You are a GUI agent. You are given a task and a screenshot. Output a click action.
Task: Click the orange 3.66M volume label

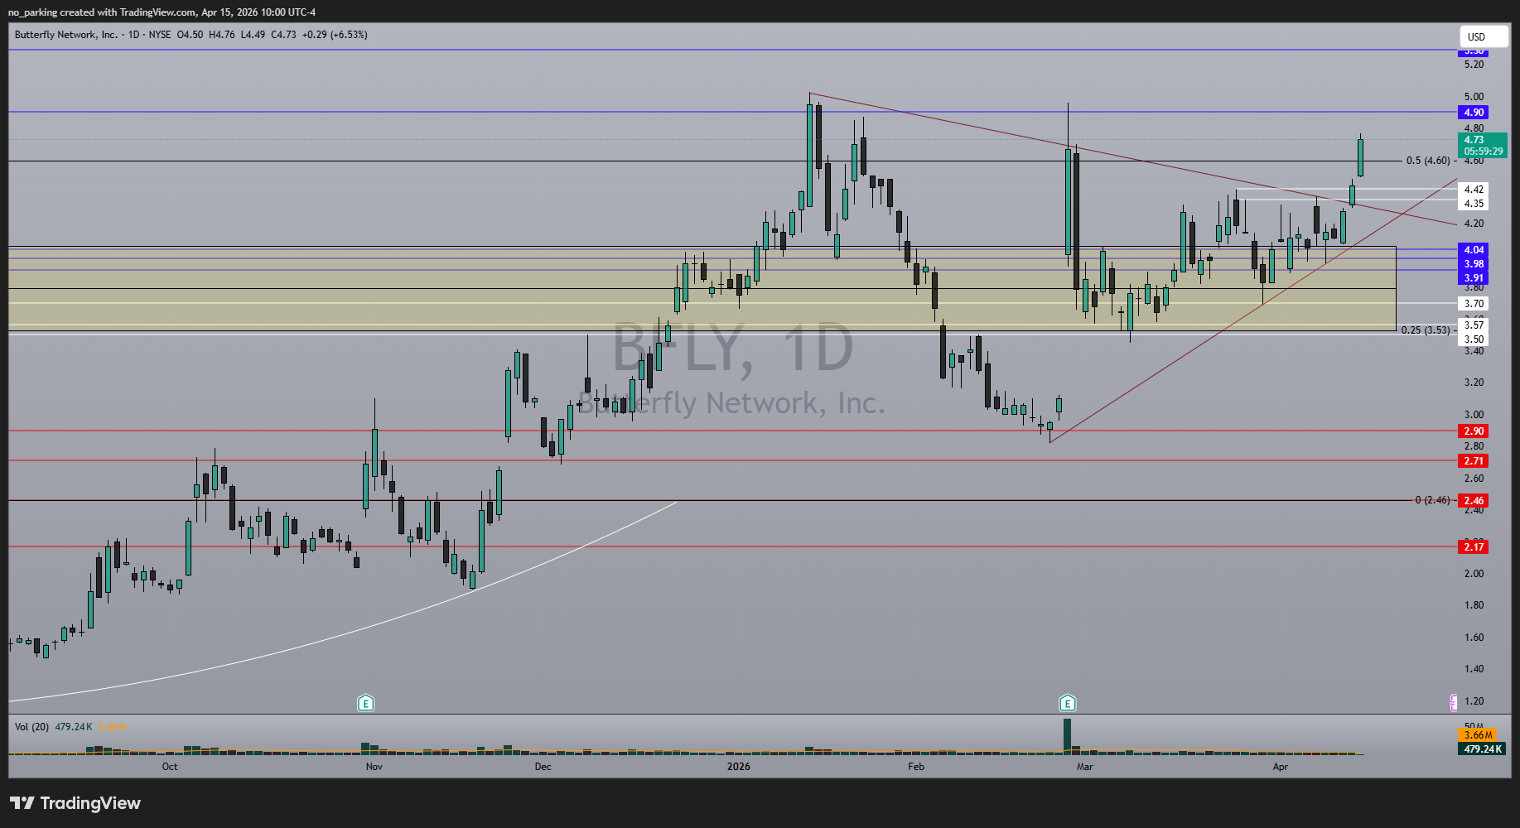coord(1478,735)
